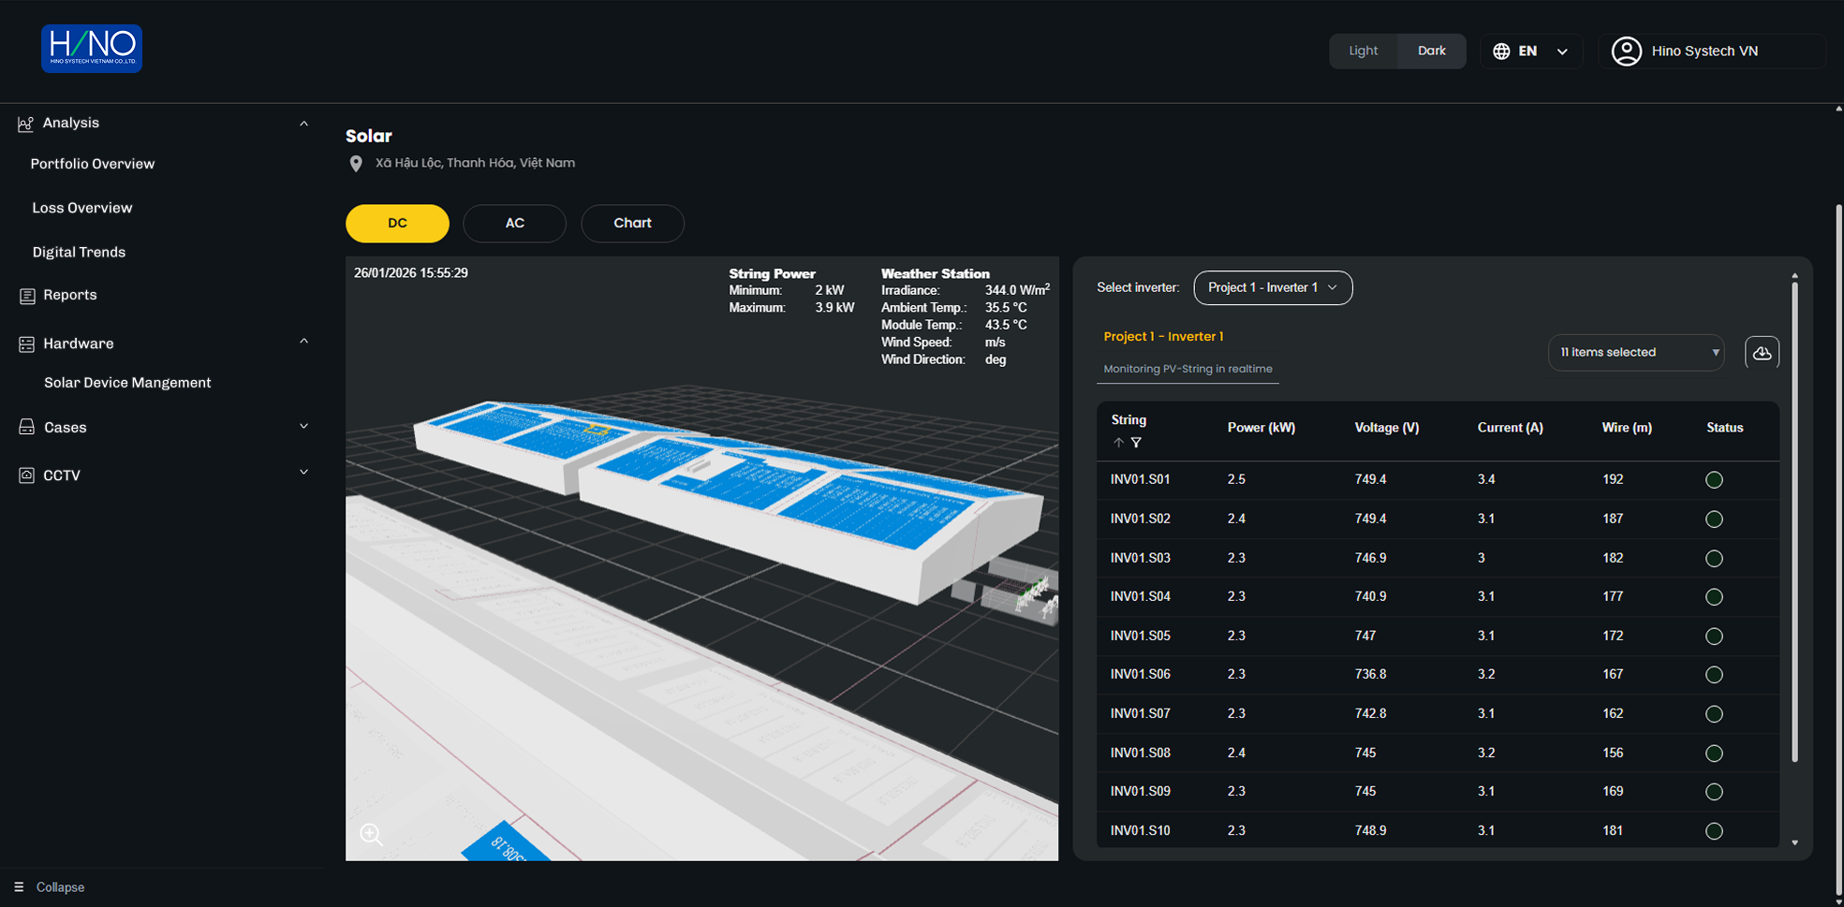Click the Hino Systech logo
The height and width of the screenshot is (907, 1844).
[x=91, y=49]
